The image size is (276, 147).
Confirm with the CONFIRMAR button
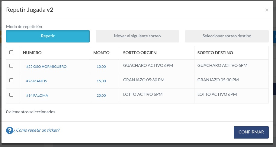tap(251, 132)
